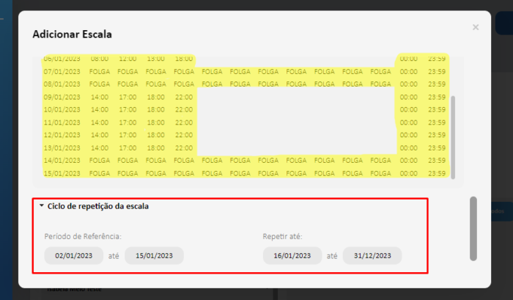Viewport: 513px width, 300px height.
Task: Click the schedule table's vertical scrollbar
Action: [452, 136]
